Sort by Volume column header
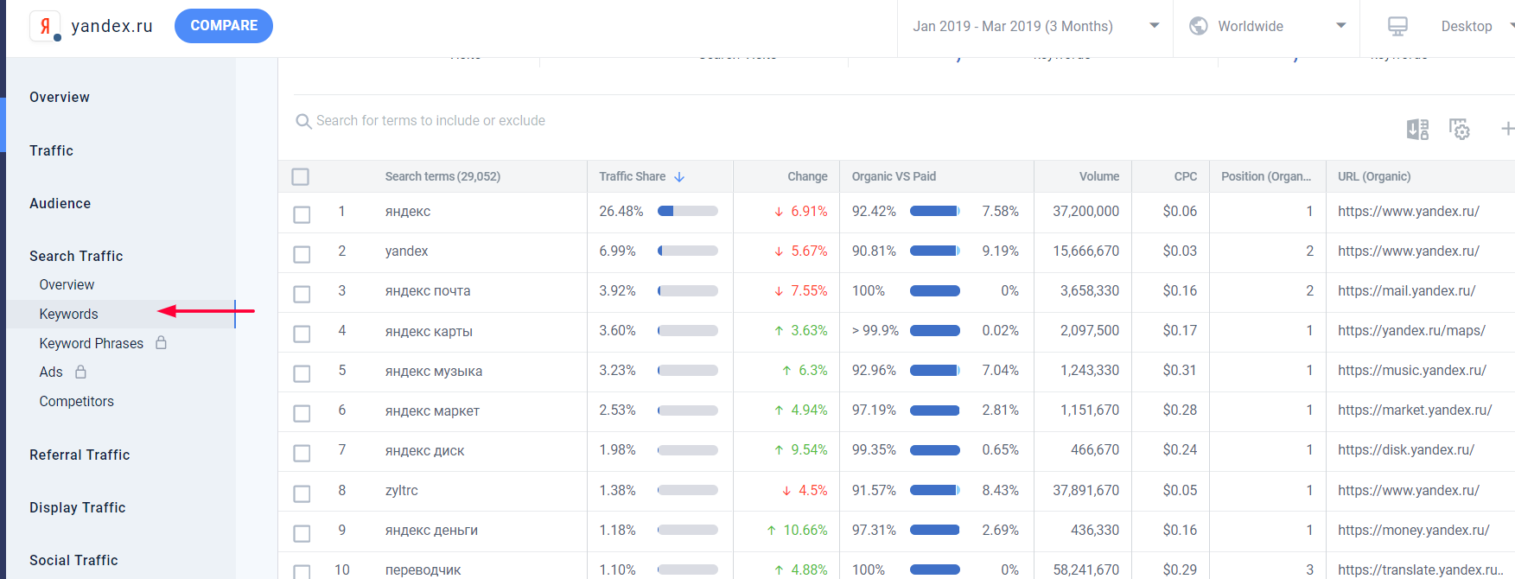Viewport: 1515px width, 579px height. [x=1098, y=176]
